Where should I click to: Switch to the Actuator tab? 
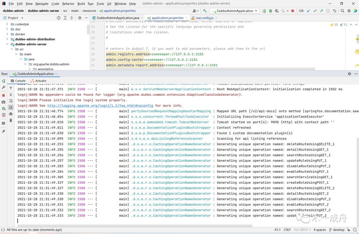tap(39, 81)
